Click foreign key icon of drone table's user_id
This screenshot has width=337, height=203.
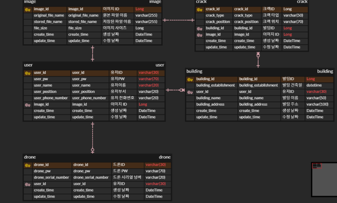(x=28, y=185)
